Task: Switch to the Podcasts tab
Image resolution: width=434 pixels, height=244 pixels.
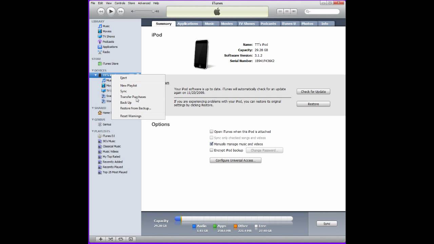Action: tap(268, 24)
